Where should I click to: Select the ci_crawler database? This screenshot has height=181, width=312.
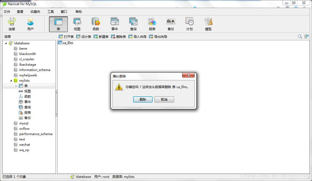click(x=27, y=59)
